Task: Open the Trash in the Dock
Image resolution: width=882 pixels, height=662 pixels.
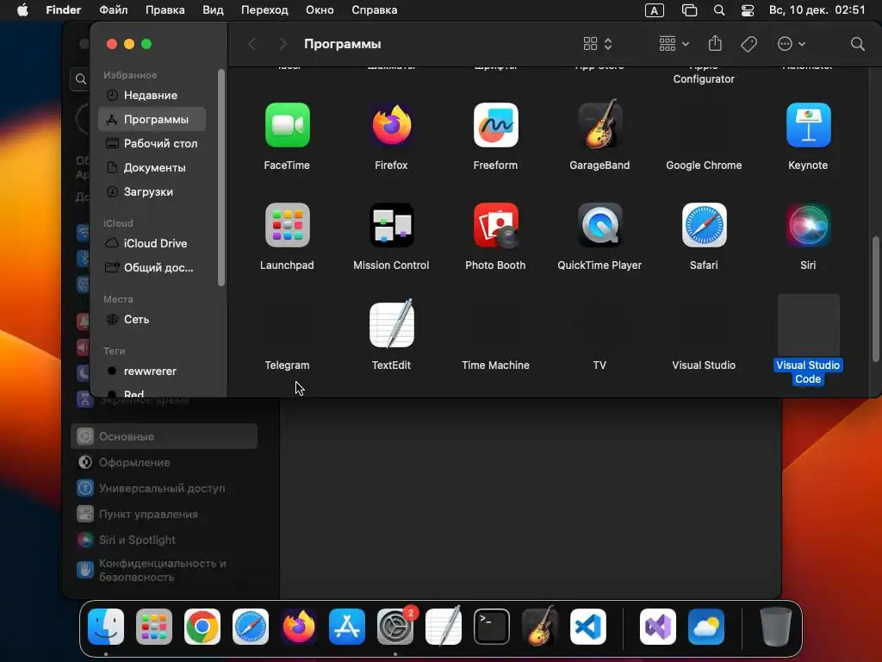Action: pos(776,627)
